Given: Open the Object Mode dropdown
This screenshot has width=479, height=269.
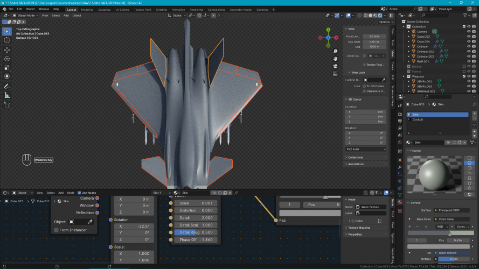Looking at the screenshot, I should [x=25, y=15].
